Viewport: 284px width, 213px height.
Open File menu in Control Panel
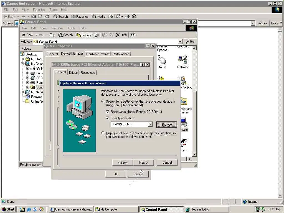point(24,28)
